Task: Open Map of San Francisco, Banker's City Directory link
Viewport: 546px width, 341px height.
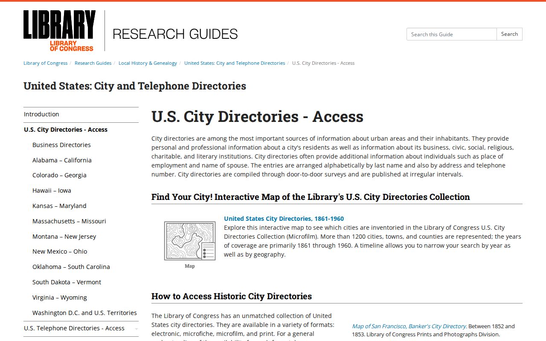Action: pos(409,327)
